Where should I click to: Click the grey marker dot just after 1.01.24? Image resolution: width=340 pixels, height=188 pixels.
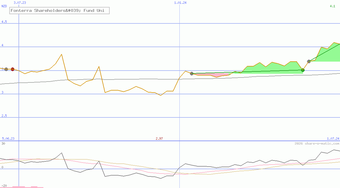click(192, 74)
